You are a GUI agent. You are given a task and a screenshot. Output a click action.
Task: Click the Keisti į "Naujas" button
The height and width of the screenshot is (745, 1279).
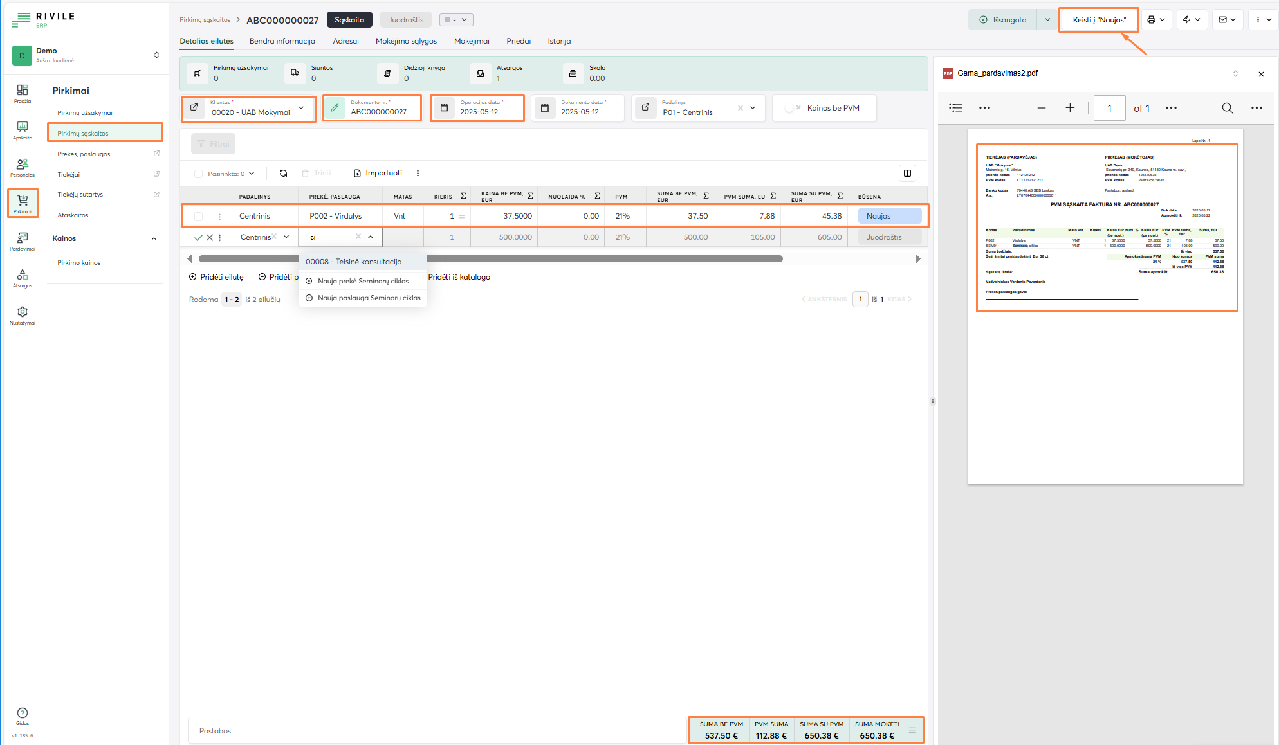(x=1099, y=20)
